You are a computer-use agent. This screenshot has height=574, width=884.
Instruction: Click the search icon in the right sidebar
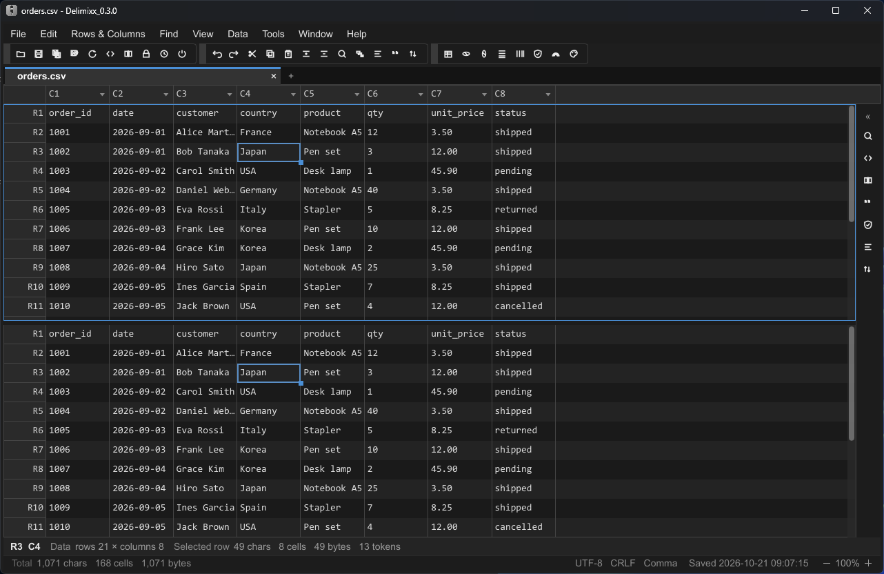[x=868, y=136]
